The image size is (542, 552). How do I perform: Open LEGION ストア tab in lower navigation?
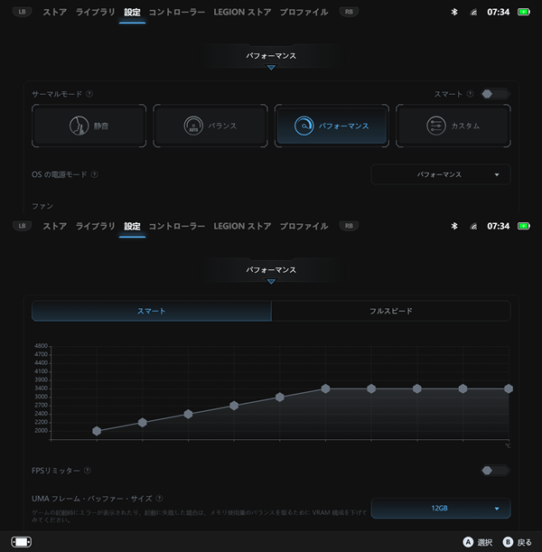pos(242,226)
